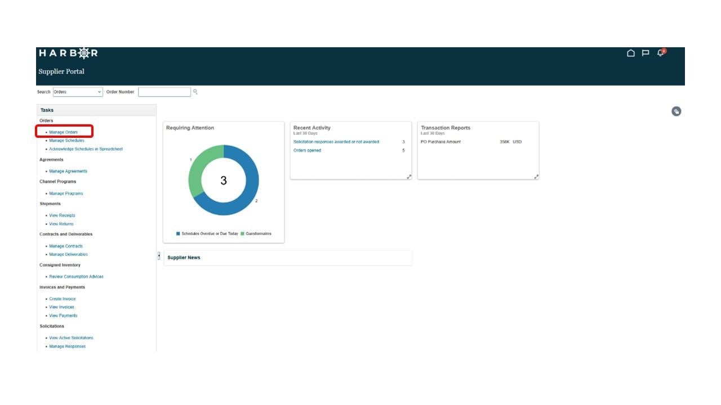
Task: Click the Channel Programs heading
Action: coord(57,182)
